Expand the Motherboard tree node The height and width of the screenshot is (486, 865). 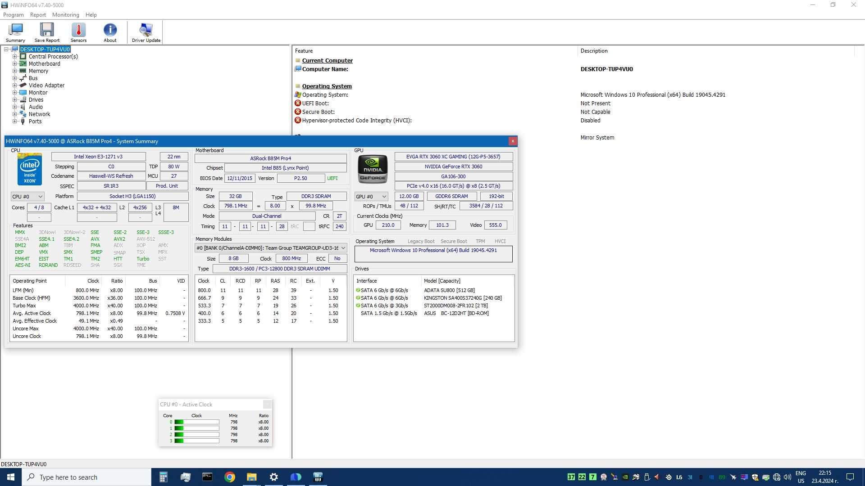point(14,64)
